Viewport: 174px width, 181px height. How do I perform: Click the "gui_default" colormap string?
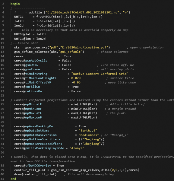(71, 52)
